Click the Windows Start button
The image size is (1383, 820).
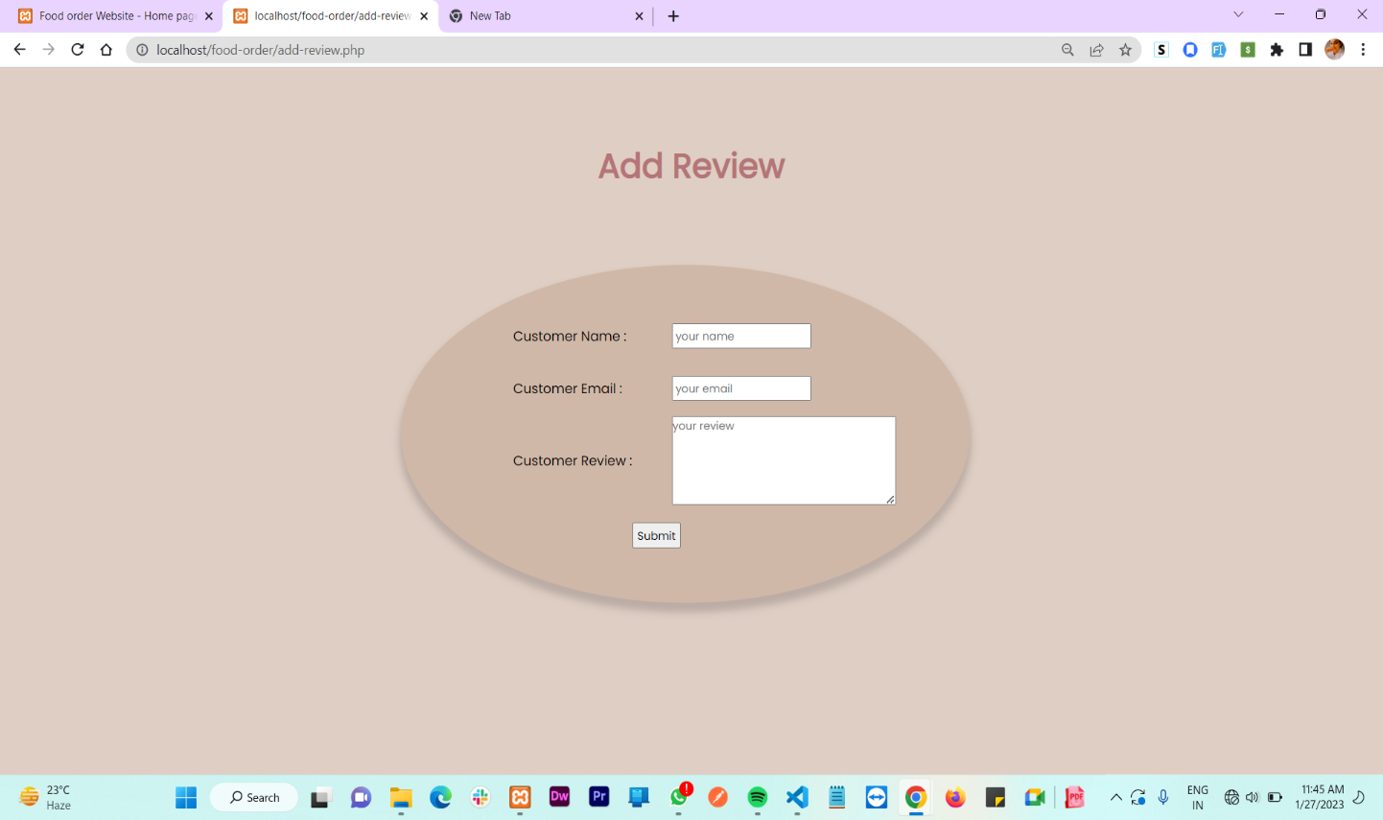[x=185, y=797]
